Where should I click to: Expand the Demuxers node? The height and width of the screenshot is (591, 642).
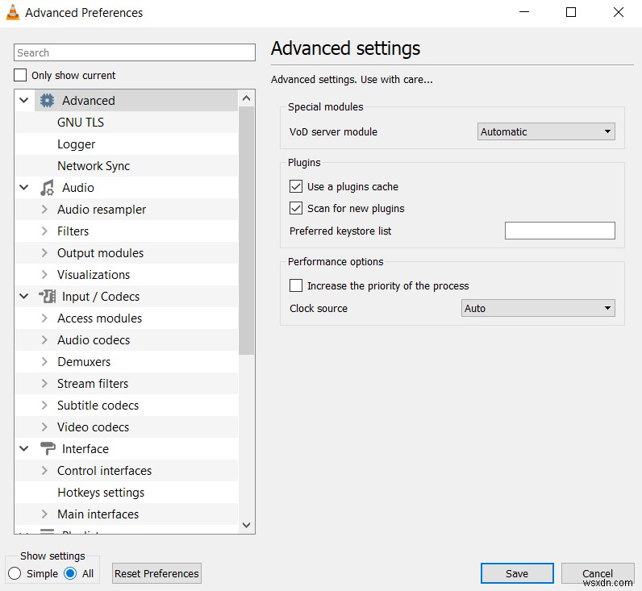tap(44, 361)
